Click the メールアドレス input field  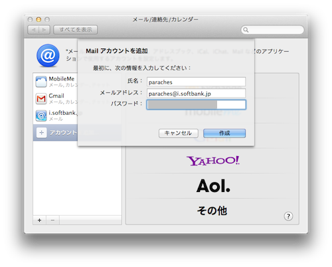[196, 94]
